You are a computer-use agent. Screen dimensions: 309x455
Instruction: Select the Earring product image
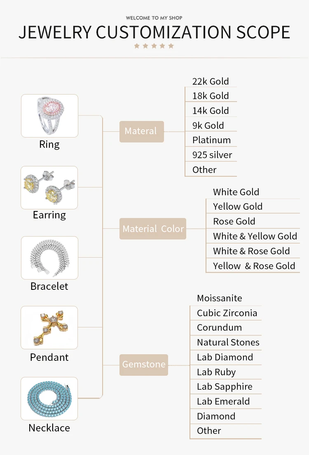pyautogui.click(x=49, y=187)
